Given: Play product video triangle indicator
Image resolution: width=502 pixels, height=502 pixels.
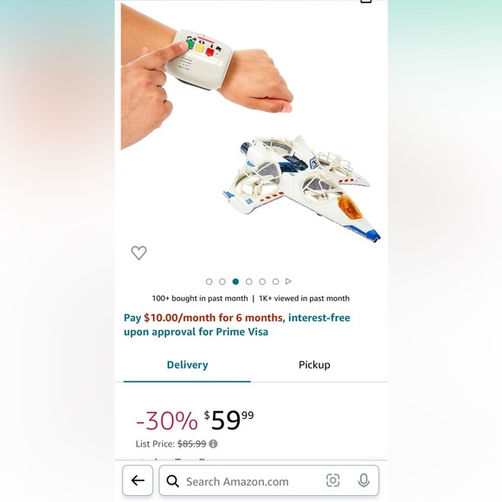Looking at the screenshot, I should tap(288, 281).
